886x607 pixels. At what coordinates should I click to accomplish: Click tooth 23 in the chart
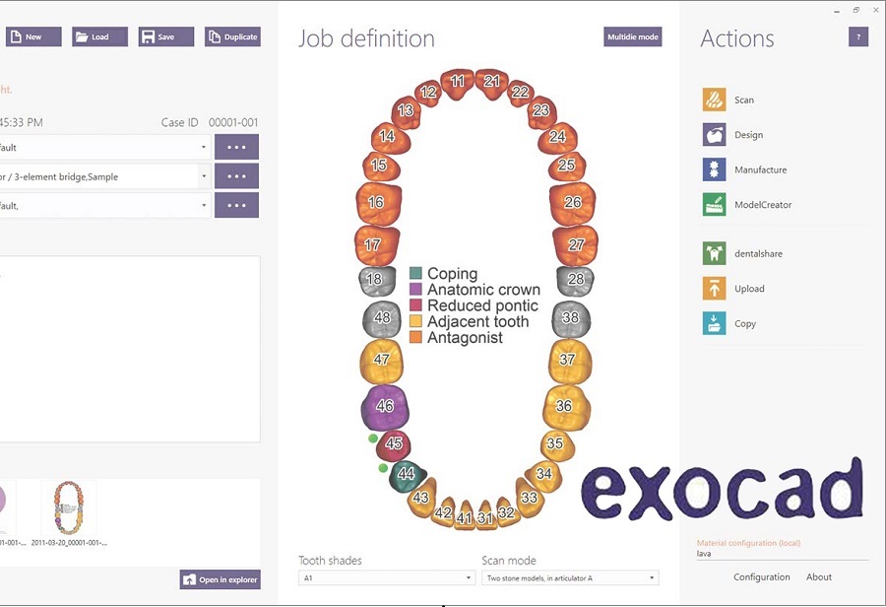coord(541,111)
